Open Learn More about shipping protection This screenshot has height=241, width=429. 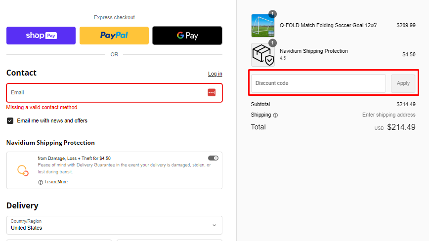pos(56,182)
